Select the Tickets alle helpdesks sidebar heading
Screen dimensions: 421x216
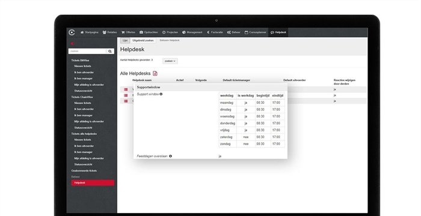84,134
